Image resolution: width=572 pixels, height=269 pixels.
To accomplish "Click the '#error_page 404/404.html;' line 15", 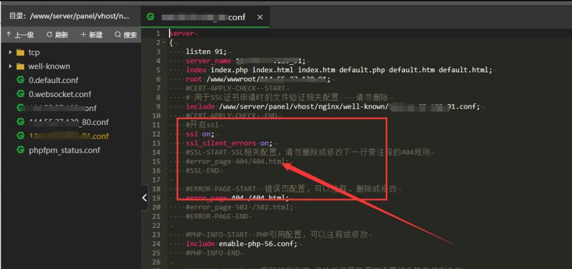I will point(237,162).
